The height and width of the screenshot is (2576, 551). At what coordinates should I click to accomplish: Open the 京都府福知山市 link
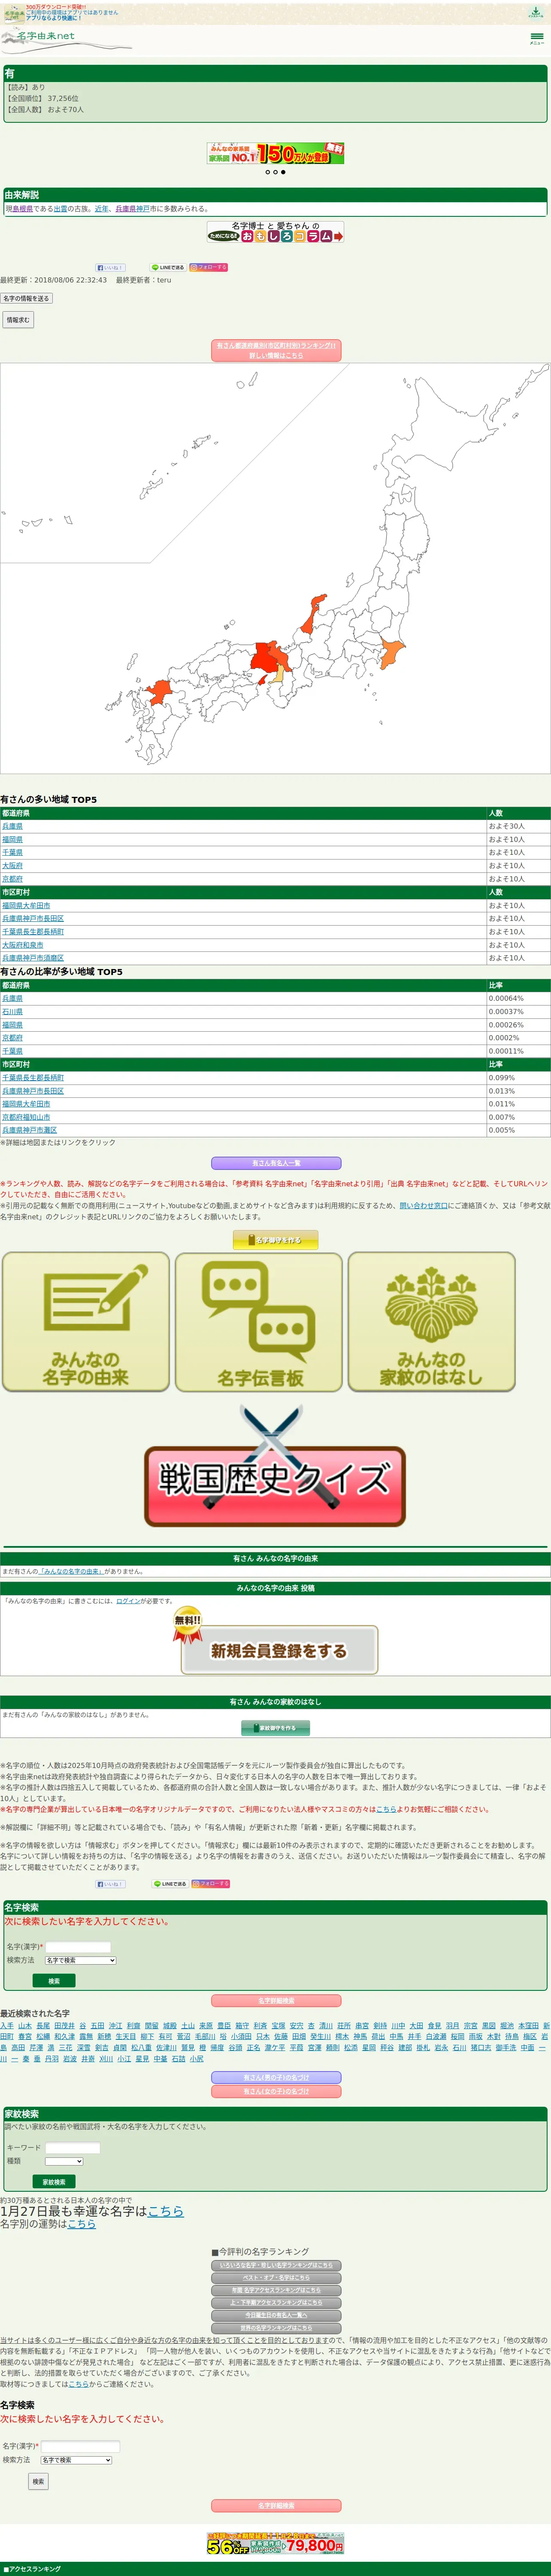(x=26, y=1117)
